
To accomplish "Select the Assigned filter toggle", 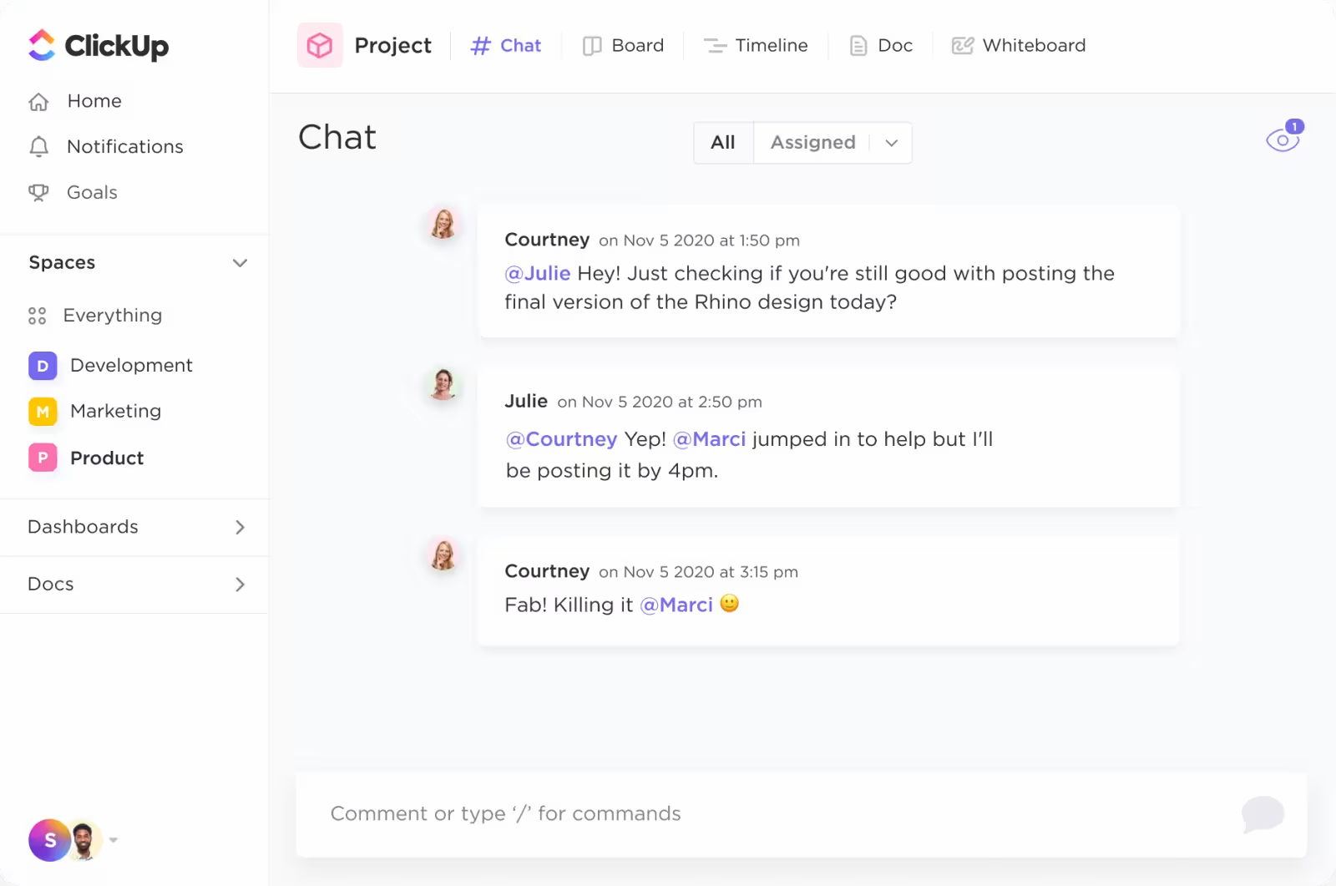I will click(812, 142).
